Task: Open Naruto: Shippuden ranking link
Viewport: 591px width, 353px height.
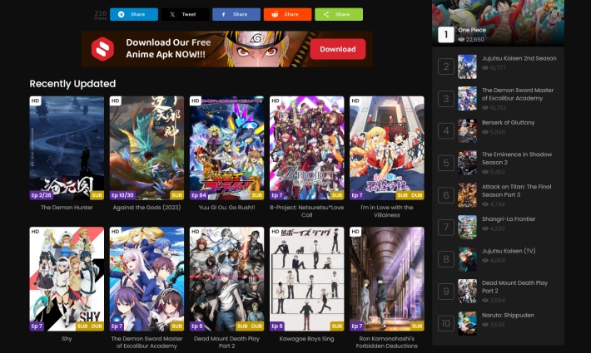Action: [508, 315]
